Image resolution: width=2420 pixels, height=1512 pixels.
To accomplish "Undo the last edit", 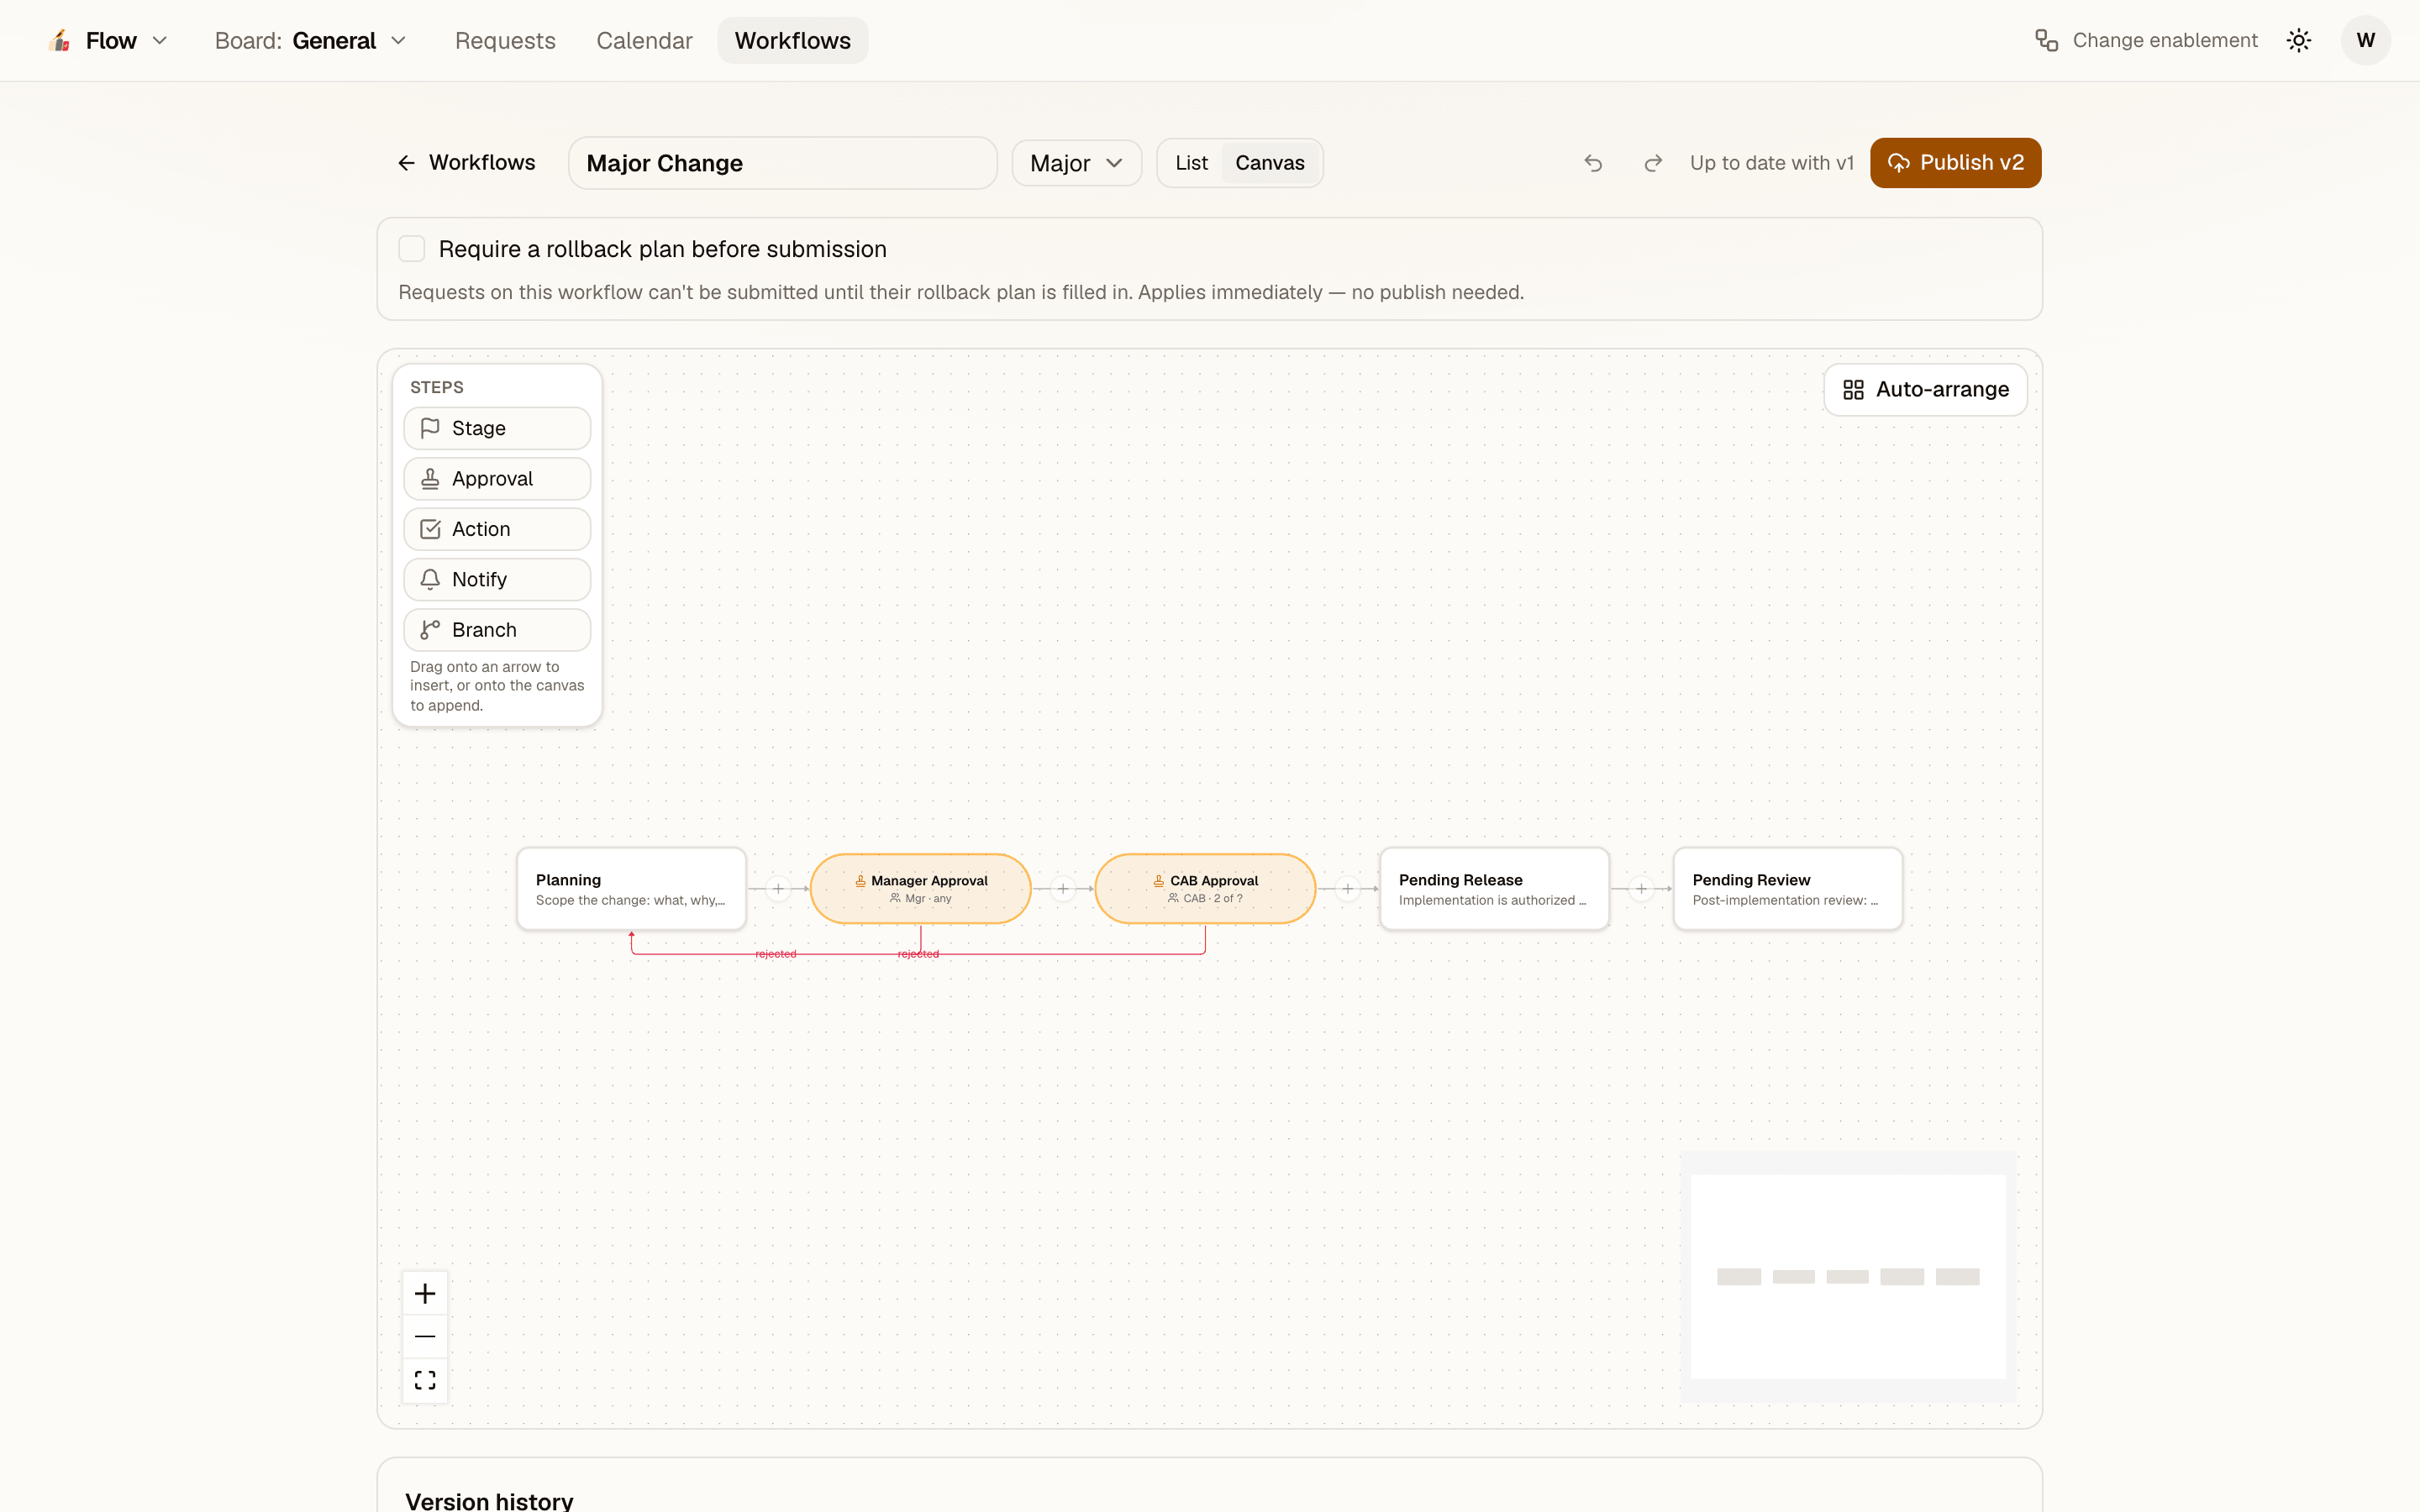I will click(x=1593, y=163).
